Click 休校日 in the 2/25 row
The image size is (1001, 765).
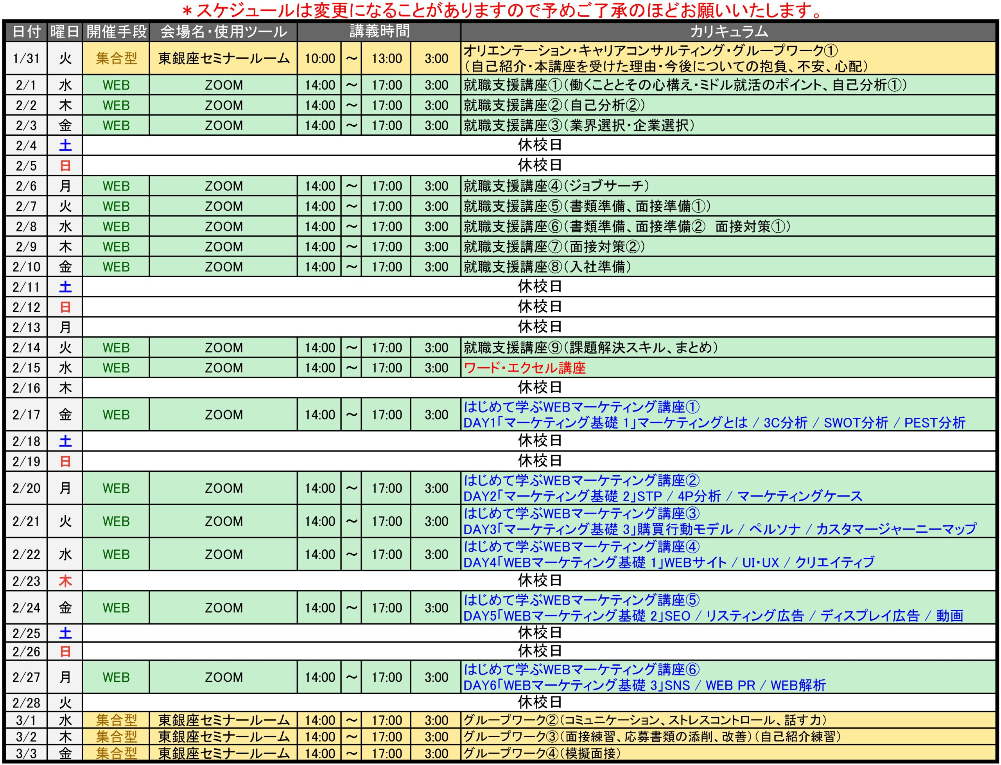[x=540, y=632]
